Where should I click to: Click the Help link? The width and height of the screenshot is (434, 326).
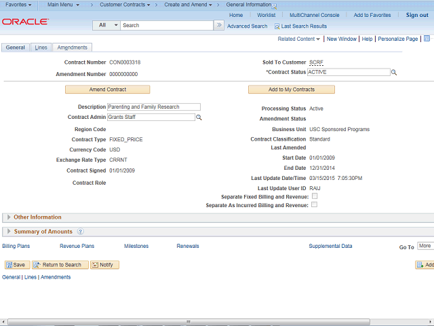click(x=367, y=39)
